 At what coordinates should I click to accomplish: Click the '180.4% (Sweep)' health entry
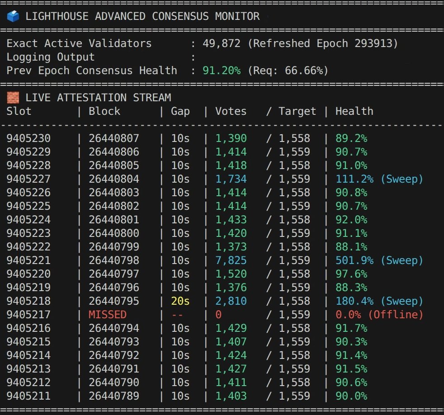379,301
